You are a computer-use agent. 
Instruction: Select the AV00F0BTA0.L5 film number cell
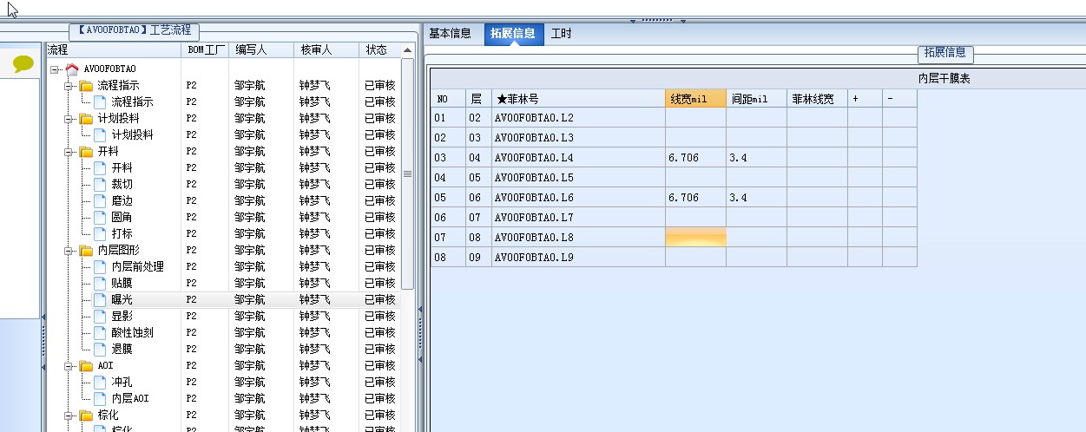pyautogui.click(x=578, y=177)
